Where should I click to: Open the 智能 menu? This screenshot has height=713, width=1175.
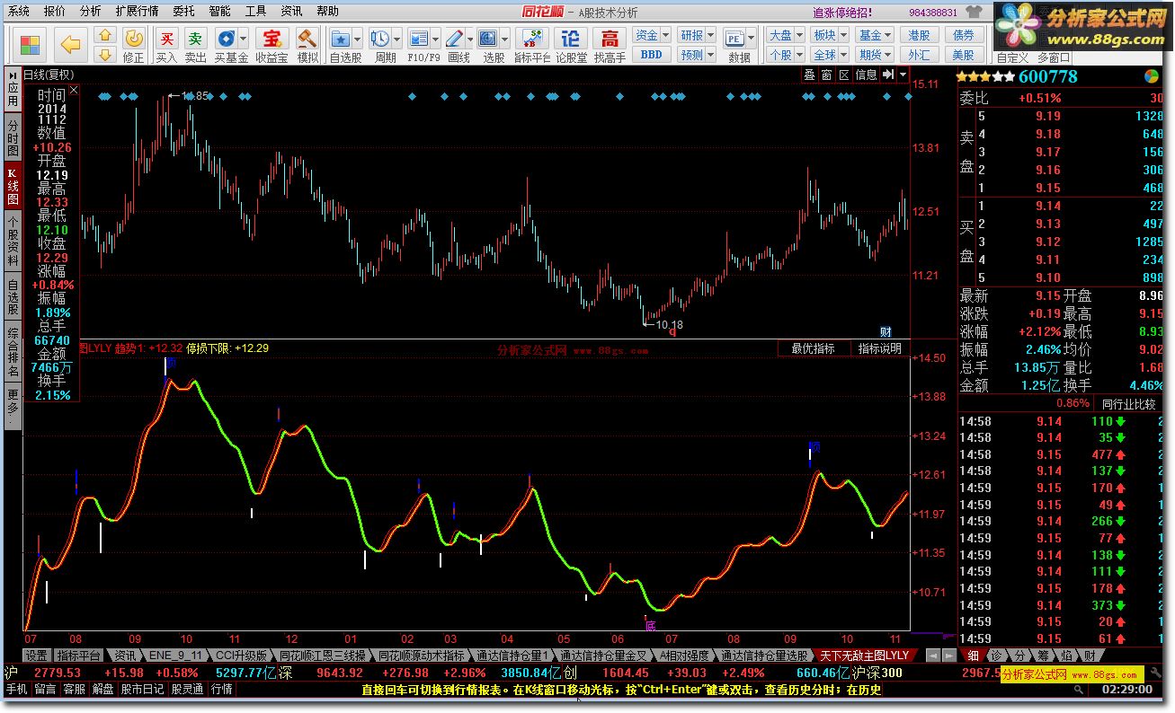(219, 12)
